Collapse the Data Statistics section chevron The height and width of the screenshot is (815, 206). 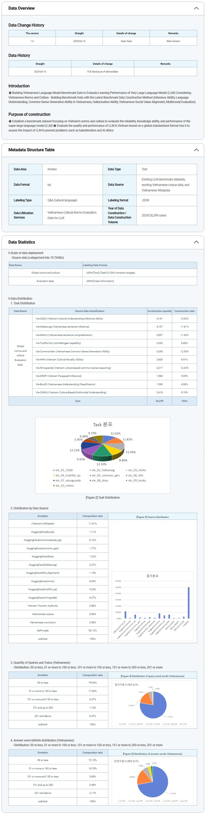[196, 242]
